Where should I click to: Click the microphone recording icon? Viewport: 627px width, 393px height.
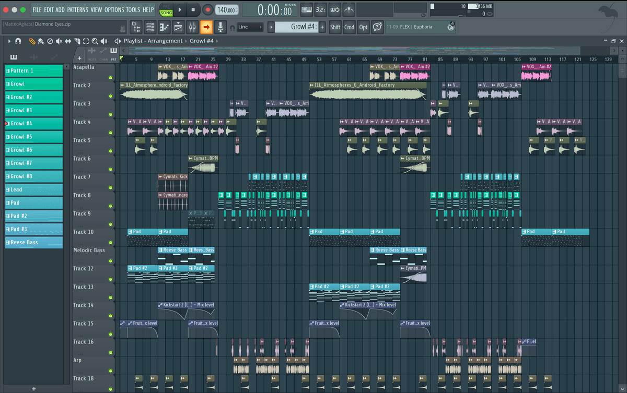pos(220,27)
